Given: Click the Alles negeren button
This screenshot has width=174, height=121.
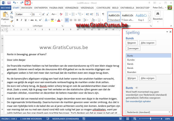Looking at the screenshot, I should tap(148, 43).
